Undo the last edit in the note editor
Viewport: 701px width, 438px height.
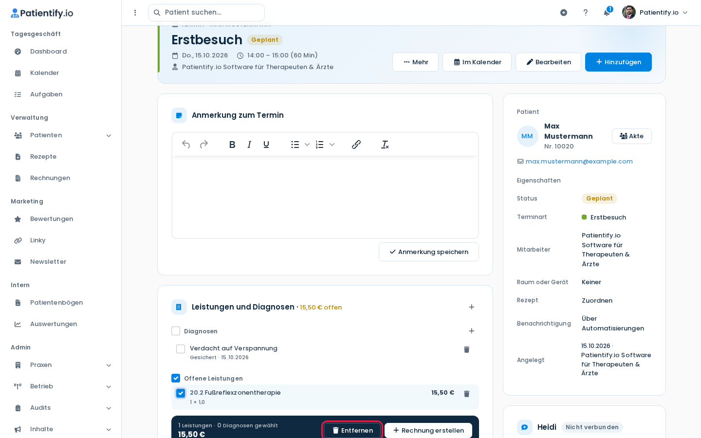coord(186,145)
